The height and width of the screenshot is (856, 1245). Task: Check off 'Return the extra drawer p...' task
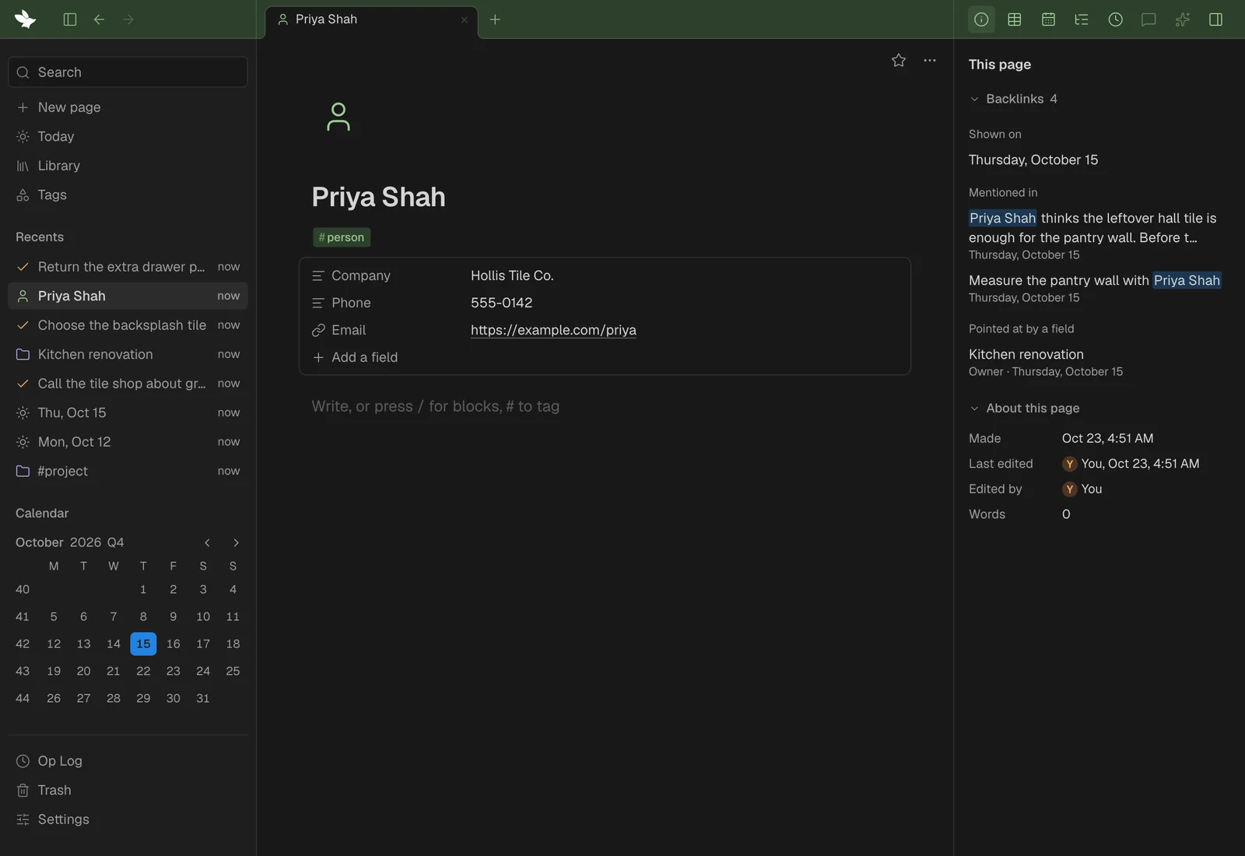(23, 267)
